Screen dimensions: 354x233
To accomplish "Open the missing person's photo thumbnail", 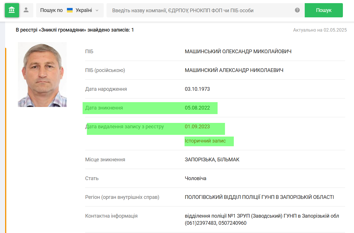I will point(42,74).
